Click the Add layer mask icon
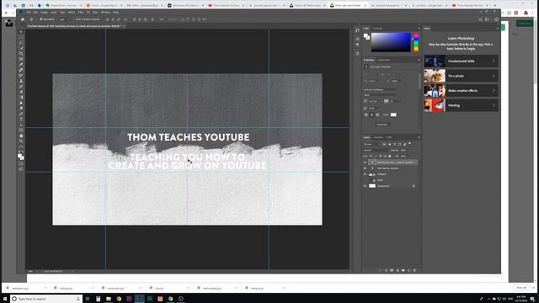This screenshot has width=539, height=303. click(x=392, y=271)
